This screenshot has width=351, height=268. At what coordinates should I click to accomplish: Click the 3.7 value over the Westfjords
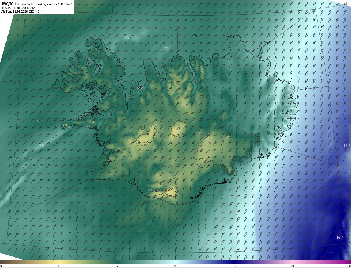pyautogui.click(x=84, y=68)
